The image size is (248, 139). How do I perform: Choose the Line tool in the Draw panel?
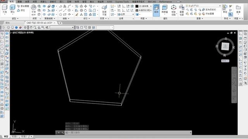point(65,10)
